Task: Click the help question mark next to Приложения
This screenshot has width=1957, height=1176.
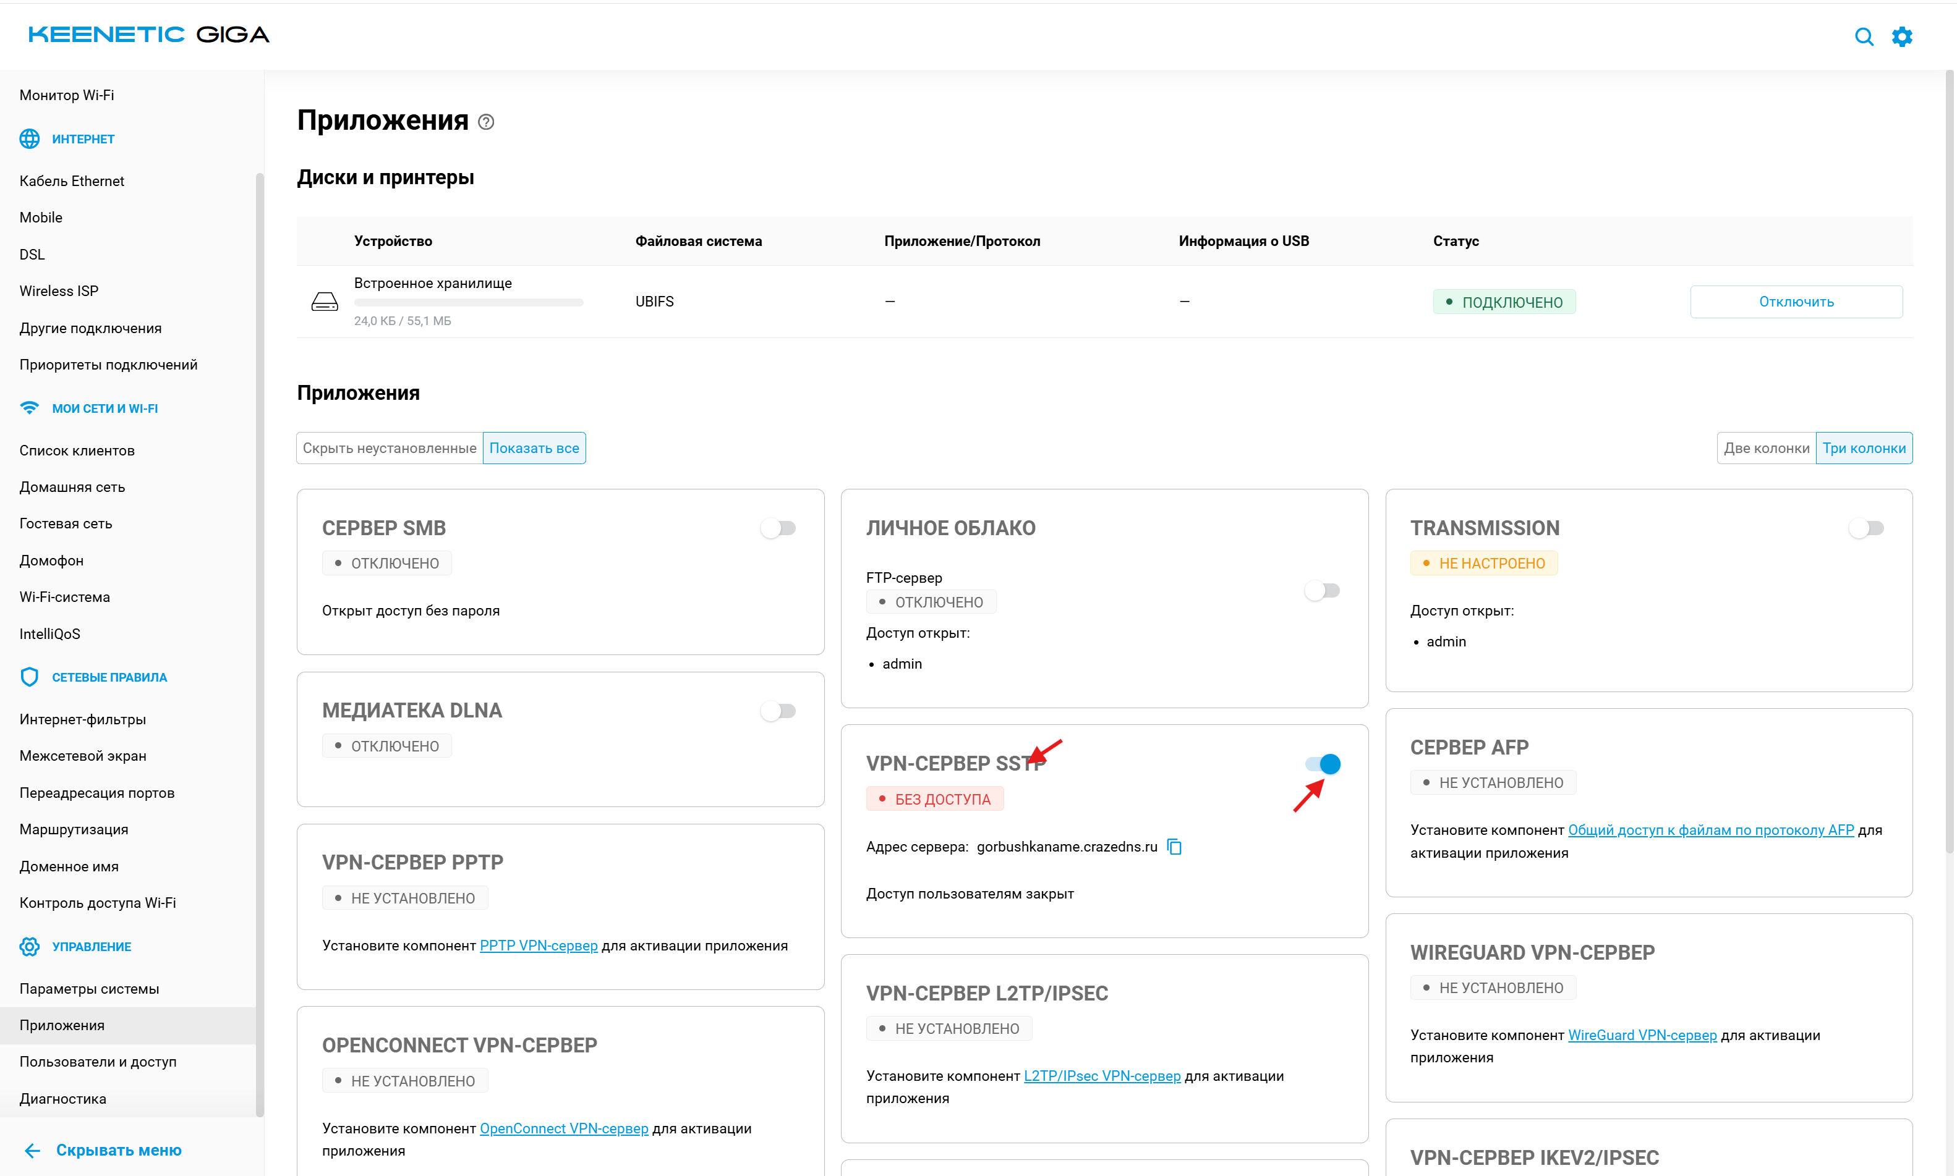Action: tap(486, 122)
